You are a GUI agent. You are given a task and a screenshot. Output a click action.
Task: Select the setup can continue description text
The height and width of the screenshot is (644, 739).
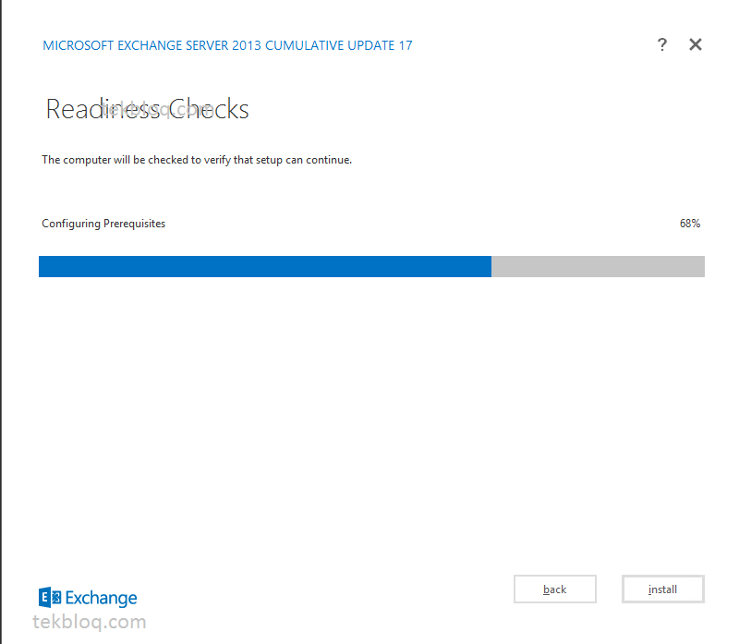(x=197, y=160)
